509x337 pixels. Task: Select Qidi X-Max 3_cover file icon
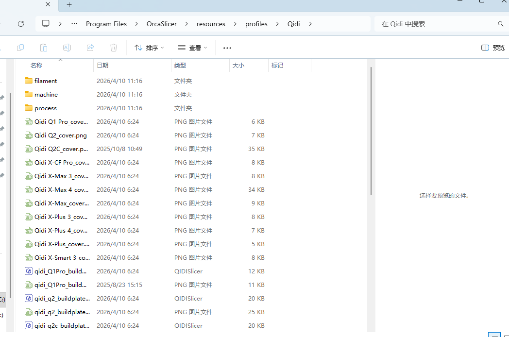[29, 176]
